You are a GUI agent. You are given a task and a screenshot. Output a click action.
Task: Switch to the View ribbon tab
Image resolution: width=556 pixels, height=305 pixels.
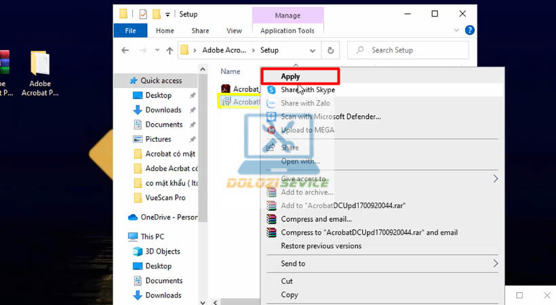pyautogui.click(x=234, y=31)
